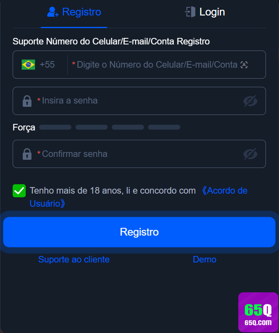The height and width of the screenshot is (333, 279).
Task: Reveal the confirm password field contents
Action: click(251, 154)
